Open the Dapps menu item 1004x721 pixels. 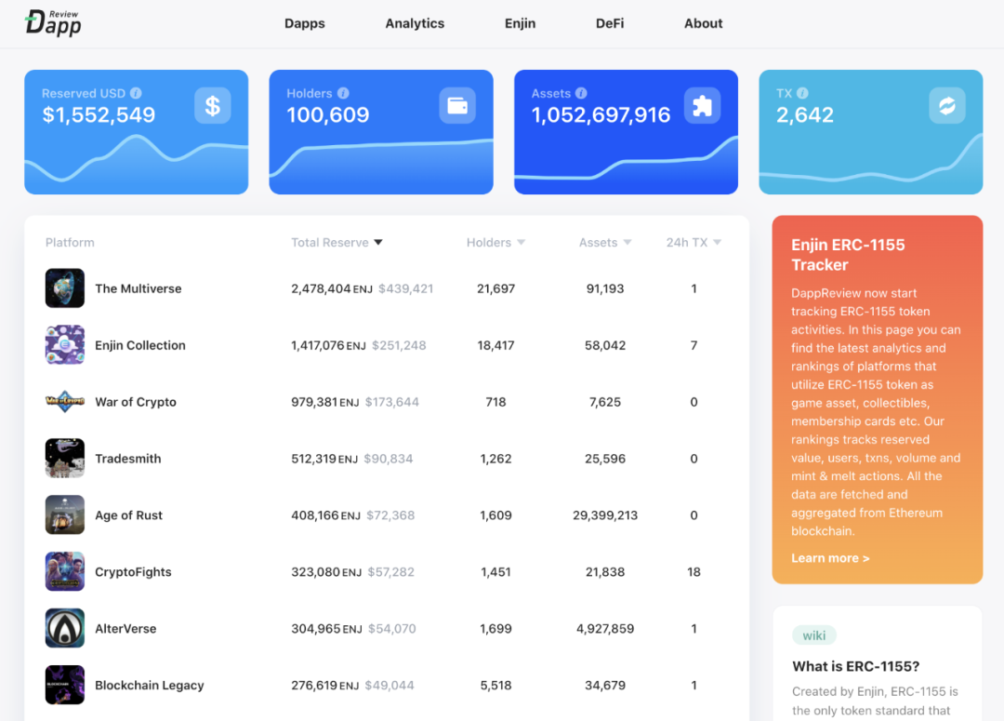tap(305, 23)
